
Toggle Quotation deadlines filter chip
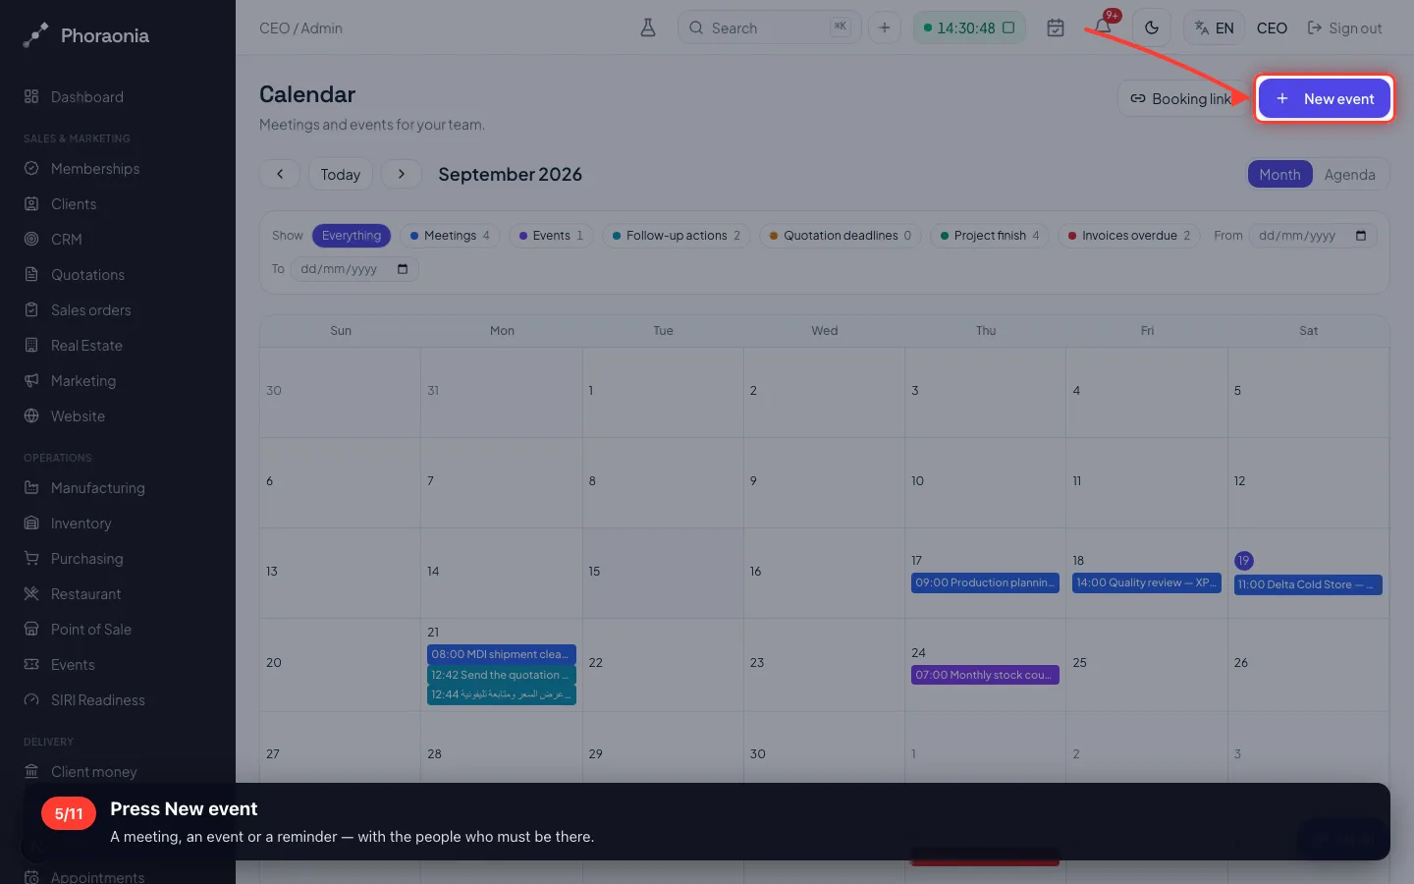pos(841,236)
